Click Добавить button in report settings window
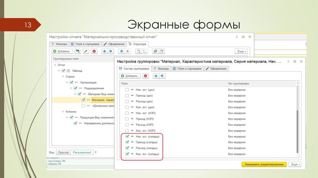 62,51
